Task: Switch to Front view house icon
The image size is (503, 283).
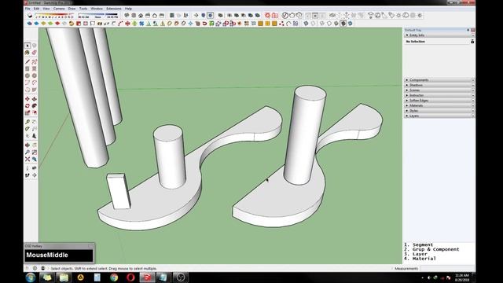Action: pos(141,16)
